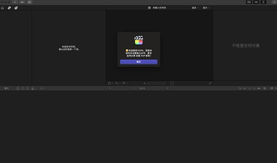Go forward in timeline history arrow
Viewport: 277px width, 163px height.
tap(168, 88)
